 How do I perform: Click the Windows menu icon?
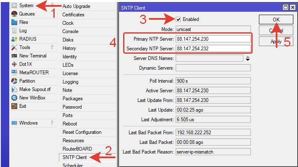click(14, 123)
